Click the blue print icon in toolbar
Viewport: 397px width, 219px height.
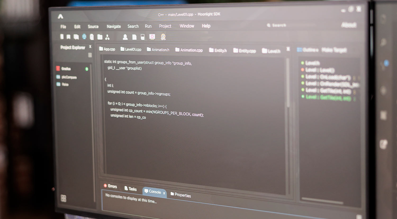click(84, 37)
